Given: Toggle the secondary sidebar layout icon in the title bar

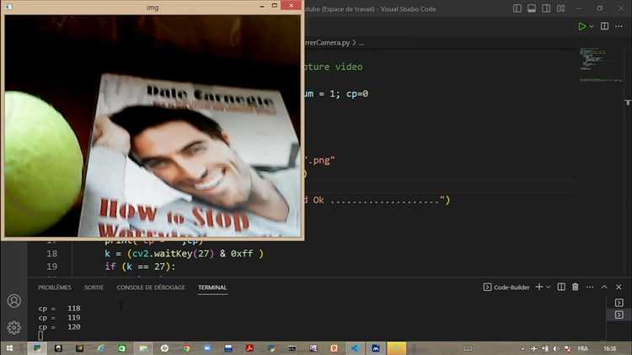Looking at the screenshot, I should pos(546,8).
